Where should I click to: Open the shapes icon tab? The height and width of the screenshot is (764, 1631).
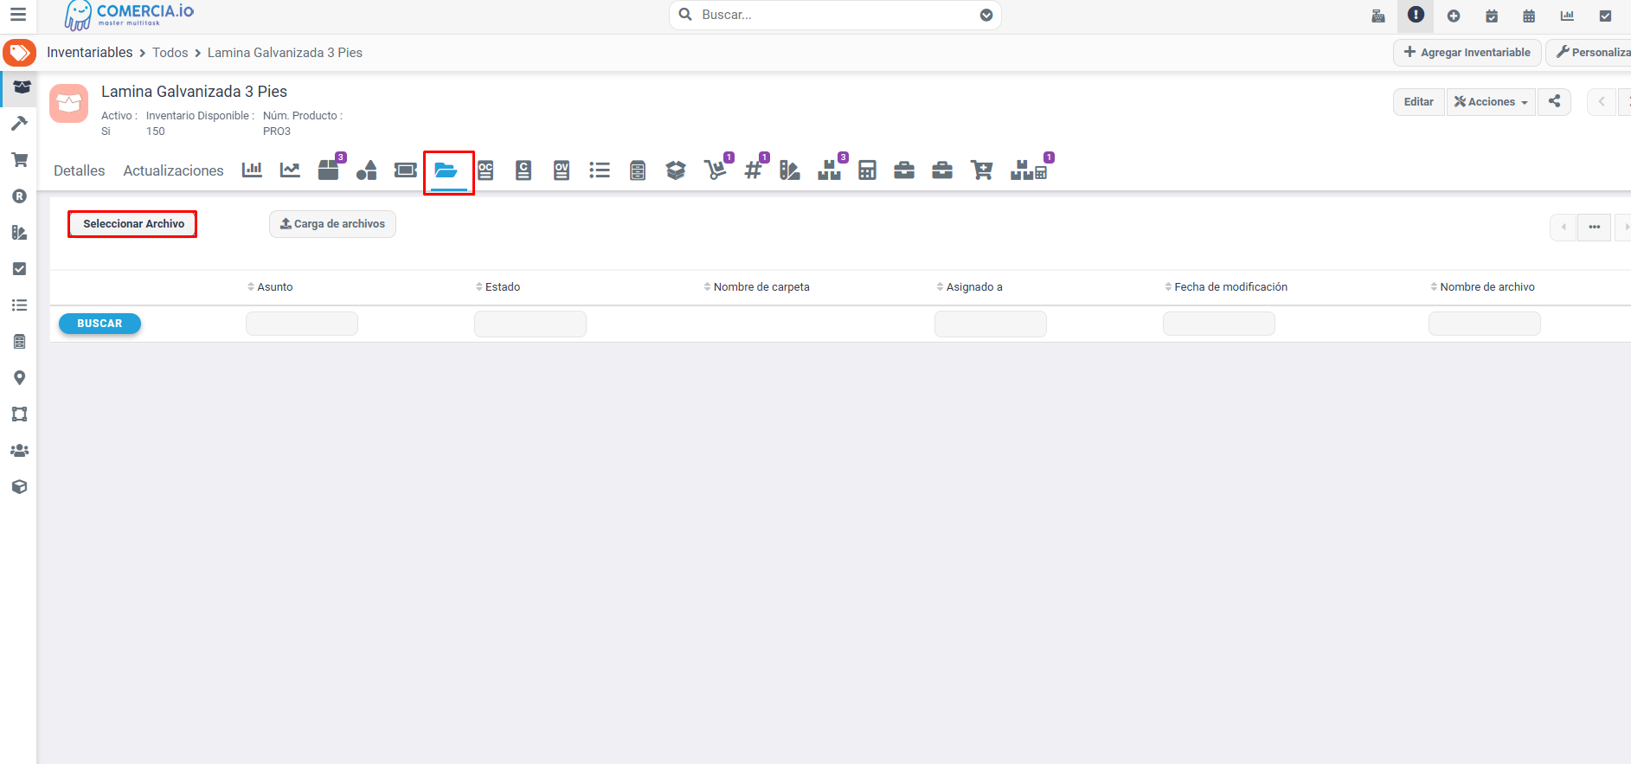pyautogui.click(x=366, y=170)
